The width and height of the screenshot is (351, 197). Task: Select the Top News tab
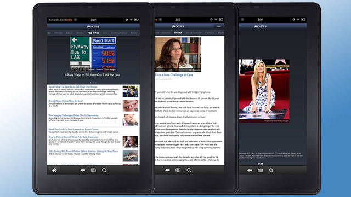click(x=93, y=33)
